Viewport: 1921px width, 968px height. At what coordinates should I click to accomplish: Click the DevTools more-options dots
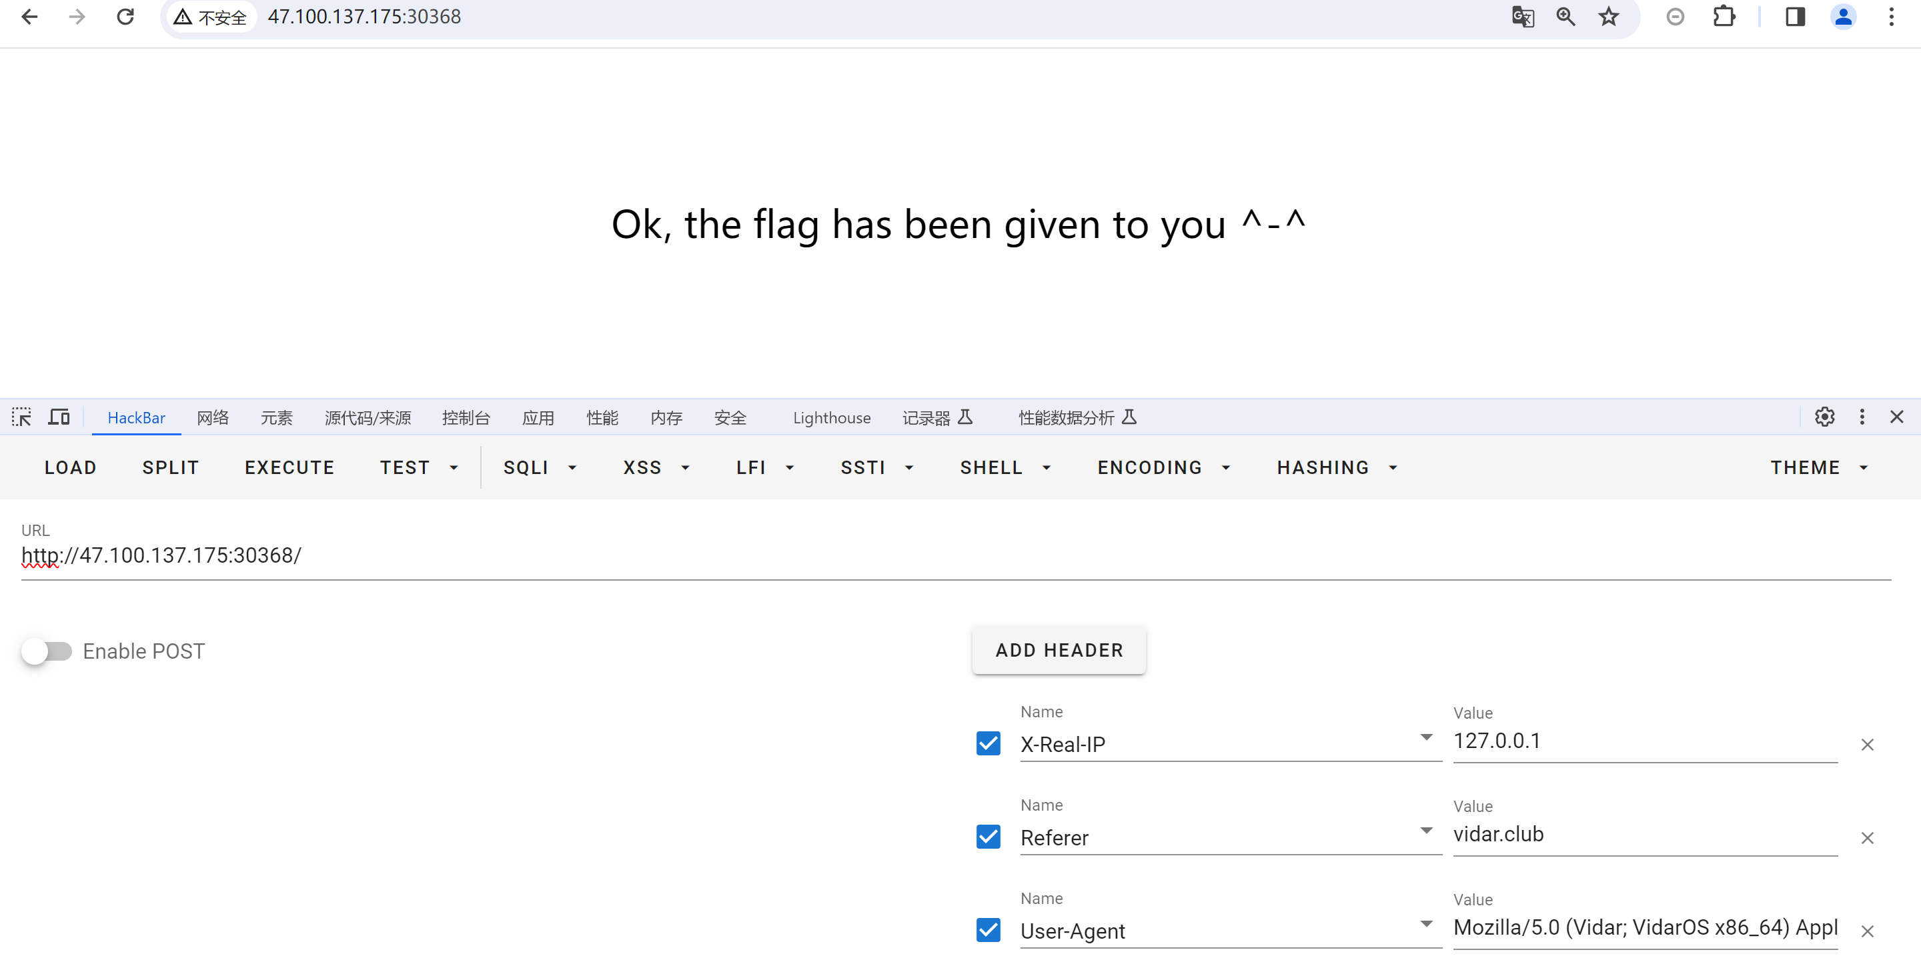point(1862,417)
